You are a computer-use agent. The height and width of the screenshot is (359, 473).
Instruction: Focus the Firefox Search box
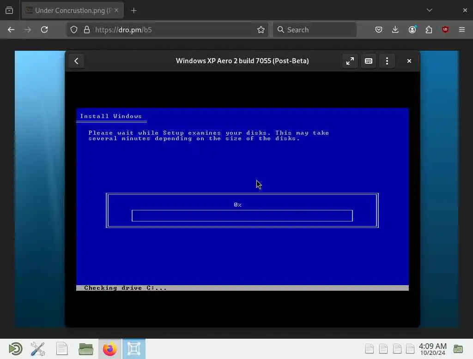point(315,30)
